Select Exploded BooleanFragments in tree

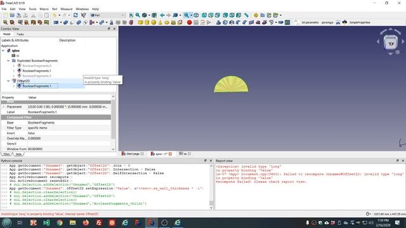[37, 61]
